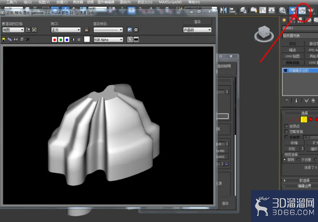The image size is (318, 222).
Task: Click the 渲染 button in frame window
Action: pos(197,22)
